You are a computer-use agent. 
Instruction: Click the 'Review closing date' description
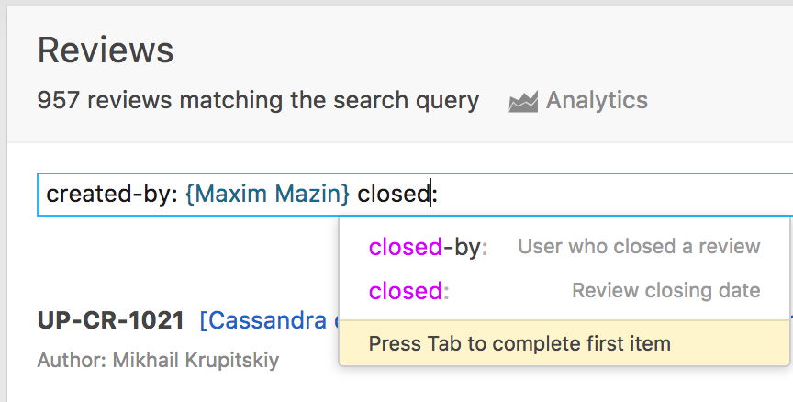click(x=666, y=290)
